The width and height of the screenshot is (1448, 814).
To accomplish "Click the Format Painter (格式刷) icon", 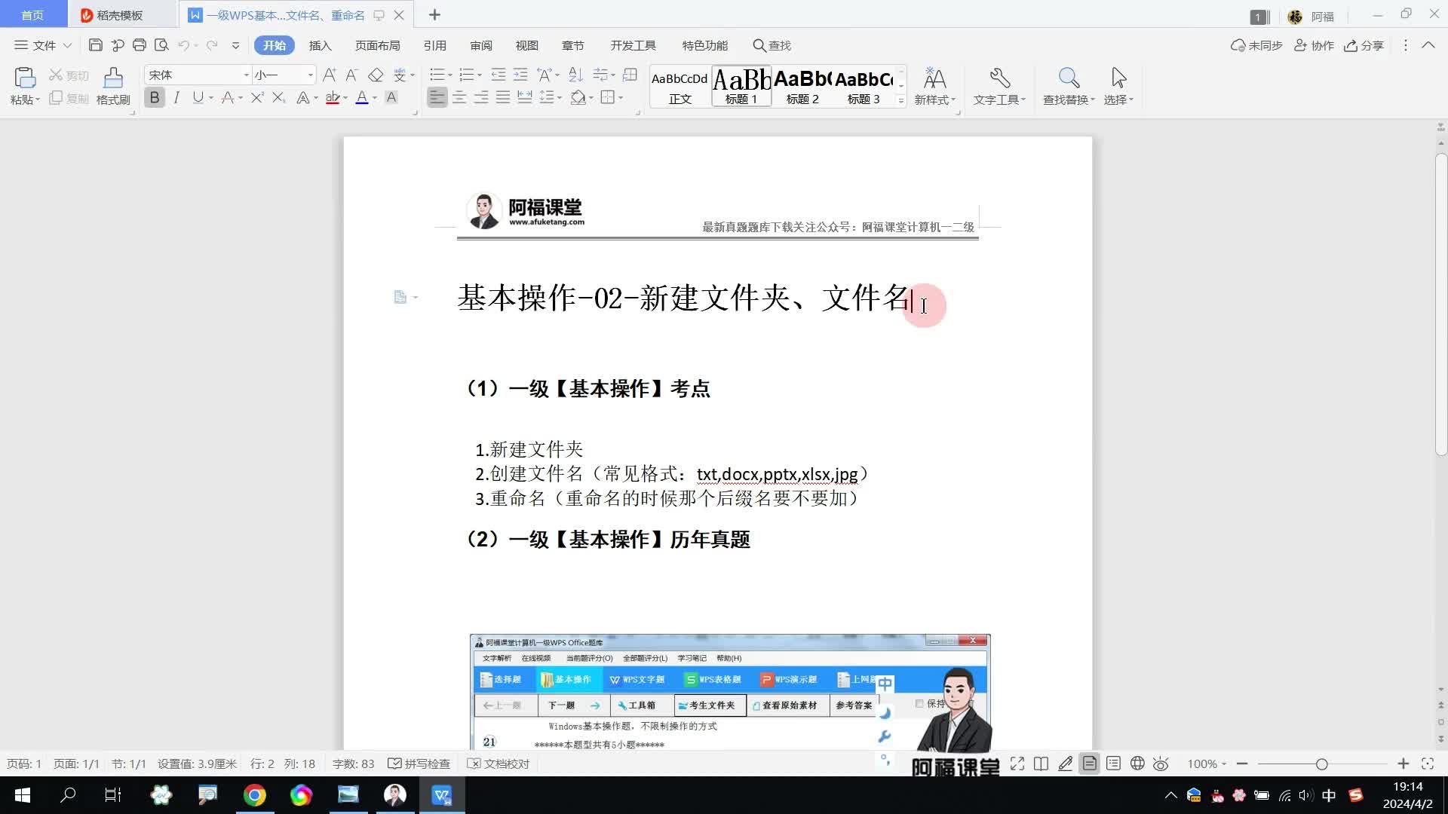I will (113, 79).
